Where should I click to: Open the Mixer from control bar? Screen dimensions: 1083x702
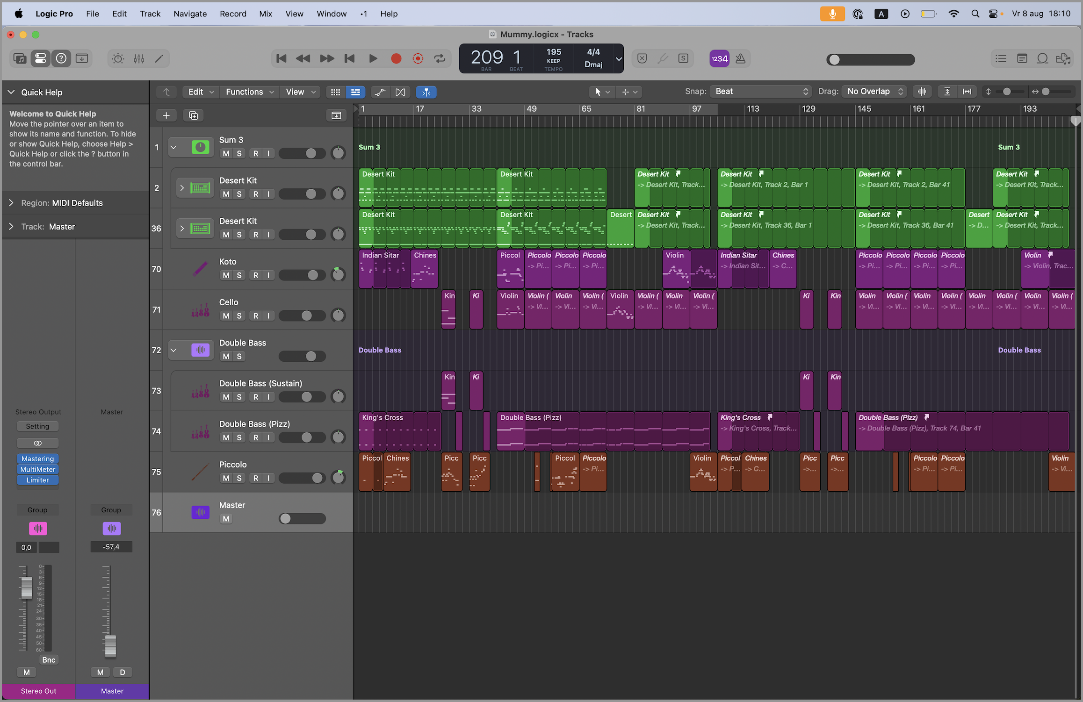click(139, 58)
